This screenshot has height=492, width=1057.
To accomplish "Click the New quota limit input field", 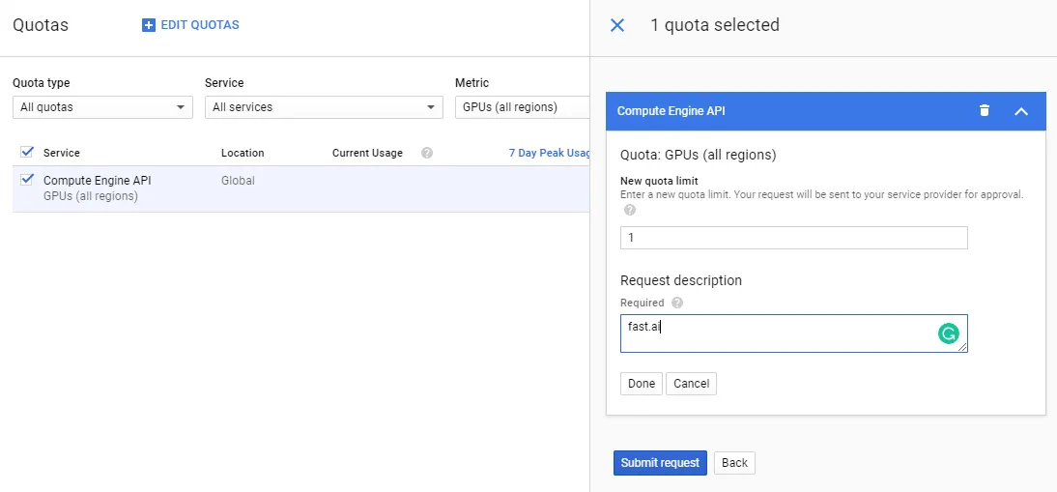I will pyautogui.click(x=793, y=238).
